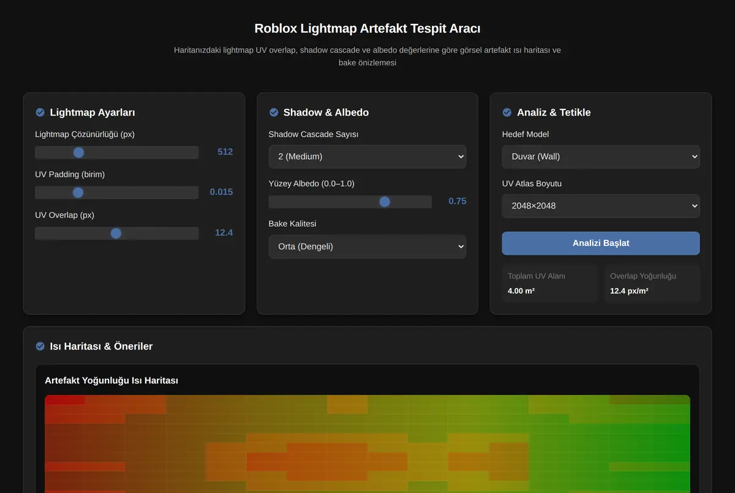This screenshot has width=735, height=493.
Task: Click the check icon beside Analiz & Tetikle
Action: (x=507, y=113)
